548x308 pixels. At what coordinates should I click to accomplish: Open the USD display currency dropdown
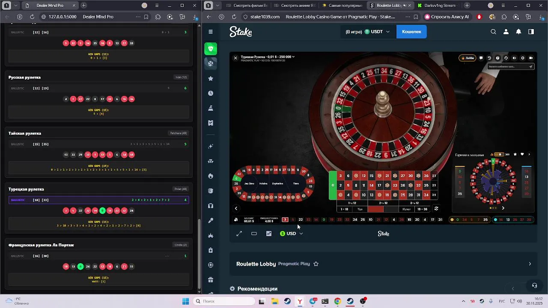click(292, 234)
